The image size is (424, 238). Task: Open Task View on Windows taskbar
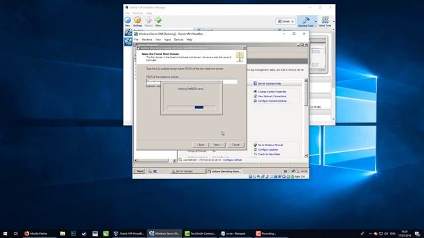[16, 233]
